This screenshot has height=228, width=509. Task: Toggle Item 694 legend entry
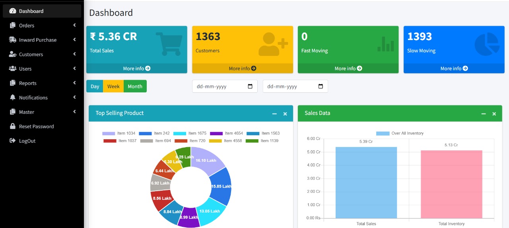tap(155, 141)
